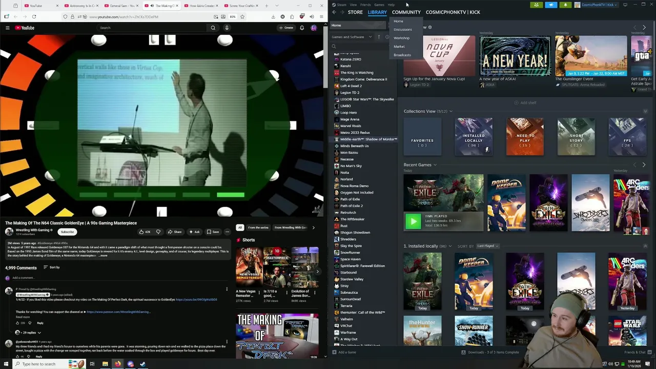Click YouTube Create button
Viewport: 656px width, 369px height.
(286, 28)
